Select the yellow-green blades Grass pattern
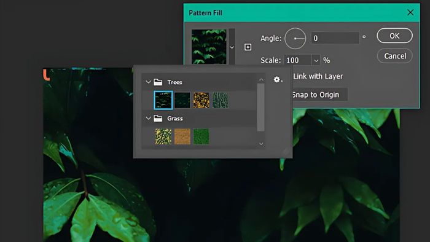430x242 pixels. [163, 136]
